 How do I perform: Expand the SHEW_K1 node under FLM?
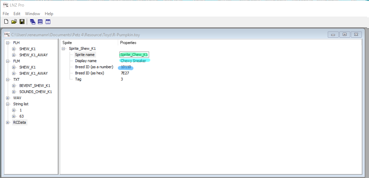point(14,67)
